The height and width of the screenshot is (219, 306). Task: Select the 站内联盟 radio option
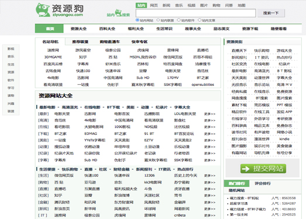pos(158,20)
